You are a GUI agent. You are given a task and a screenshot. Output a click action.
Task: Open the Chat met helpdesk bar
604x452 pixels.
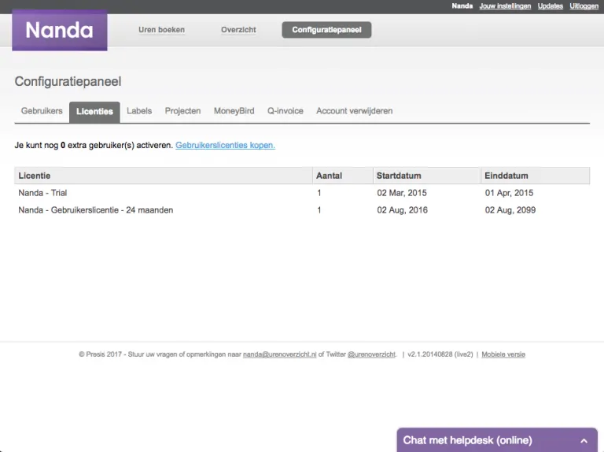pos(497,440)
